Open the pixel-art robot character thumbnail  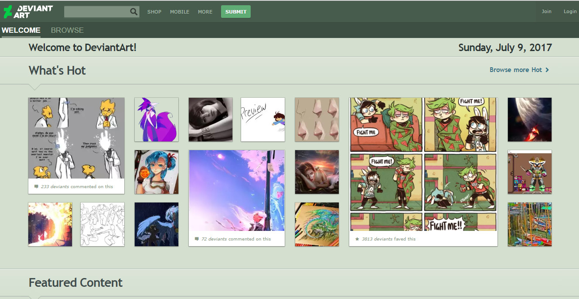click(x=530, y=172)
